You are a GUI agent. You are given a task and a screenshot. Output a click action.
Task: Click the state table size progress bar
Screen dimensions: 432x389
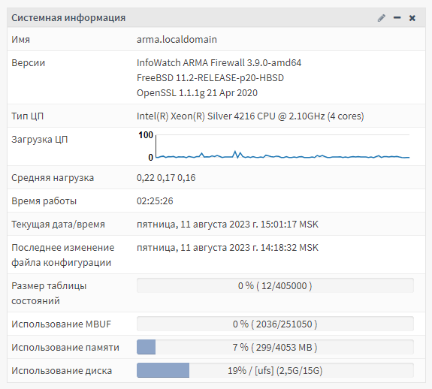click(x=275, y=285)
